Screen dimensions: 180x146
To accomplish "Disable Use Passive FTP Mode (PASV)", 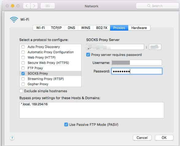I will [x=66, y=125].
